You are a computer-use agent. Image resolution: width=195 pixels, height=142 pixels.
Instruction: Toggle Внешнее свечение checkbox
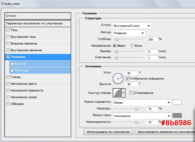(8, 44)
